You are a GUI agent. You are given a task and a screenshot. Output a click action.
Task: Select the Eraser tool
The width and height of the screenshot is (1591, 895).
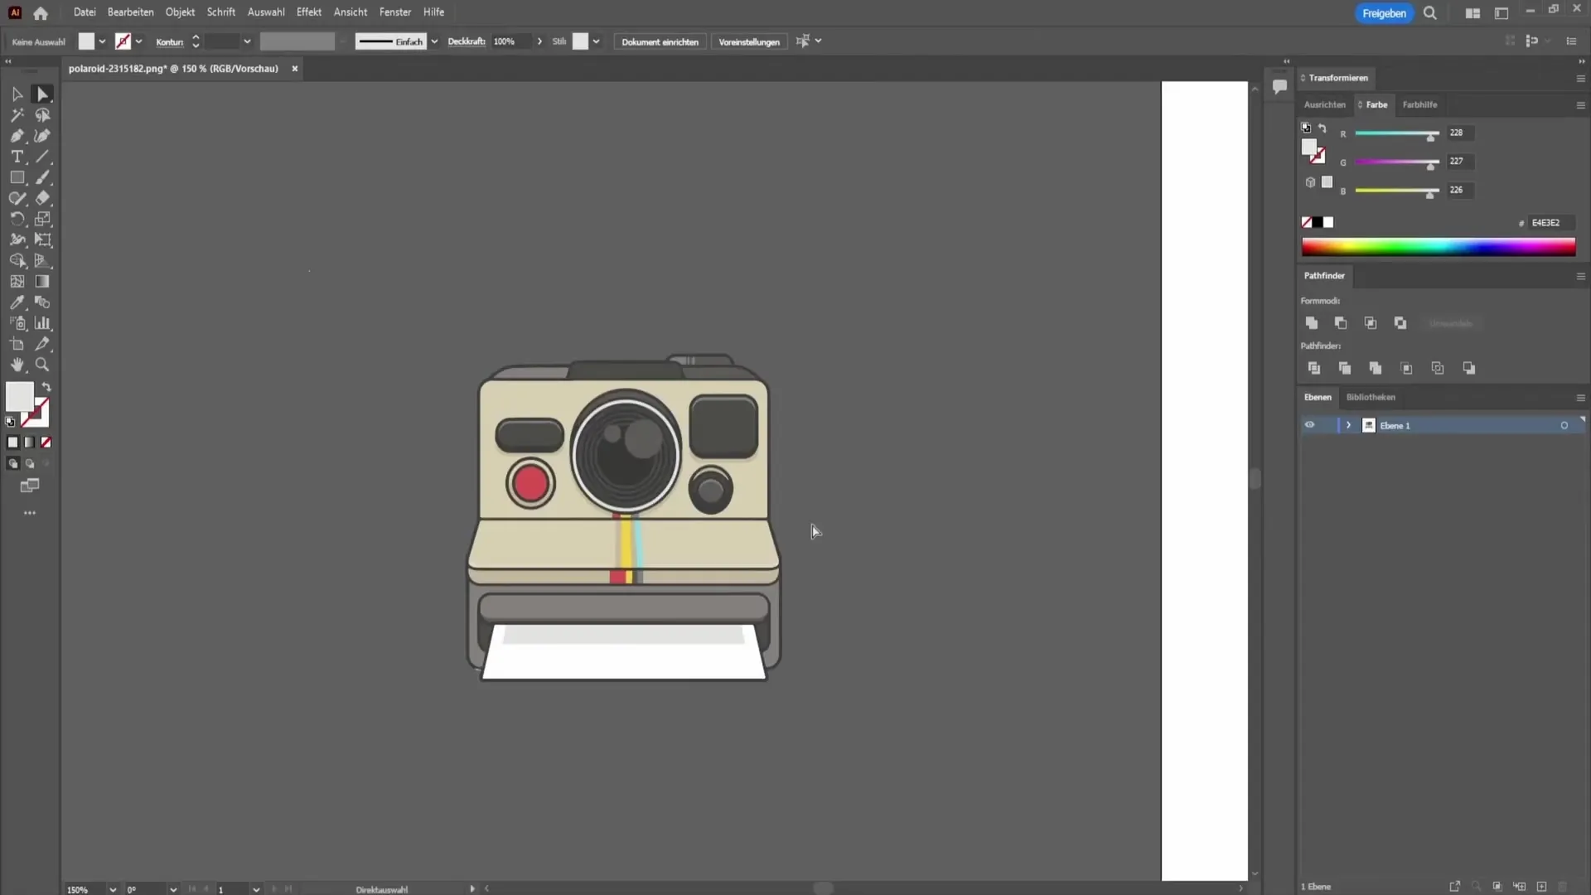click(x=42, y=198)
